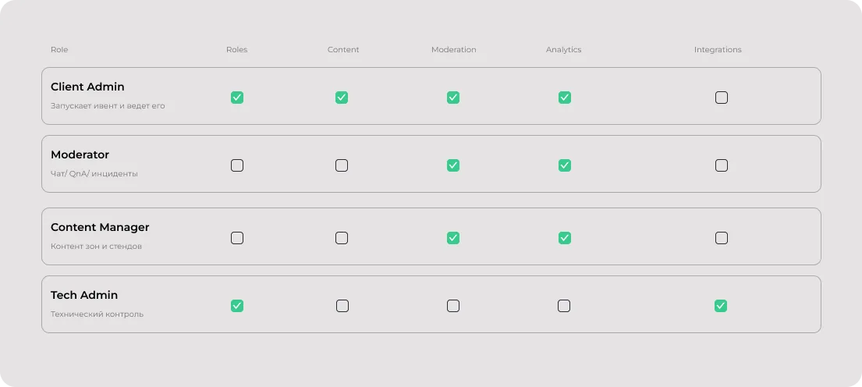Enable Roles for Moderator
The width and height of the screenshot is (862, 387).
[237, 165]
